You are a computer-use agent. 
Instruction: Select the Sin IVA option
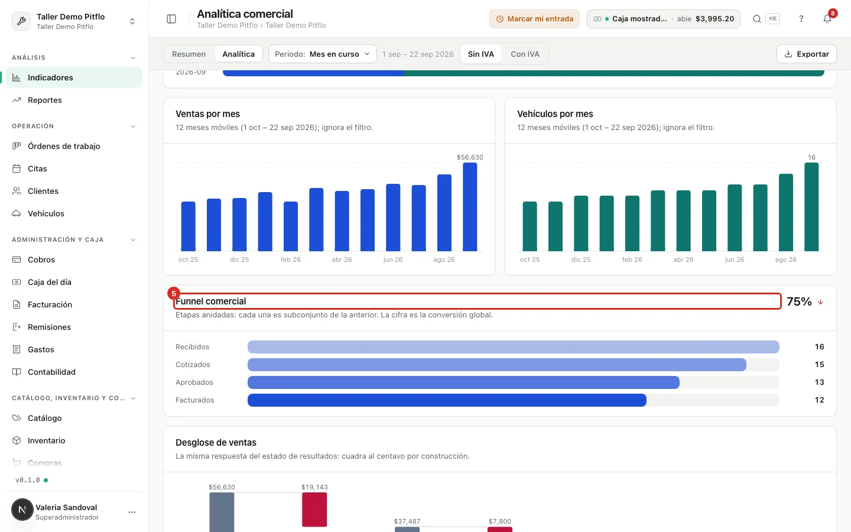click(x=481, y=54)
